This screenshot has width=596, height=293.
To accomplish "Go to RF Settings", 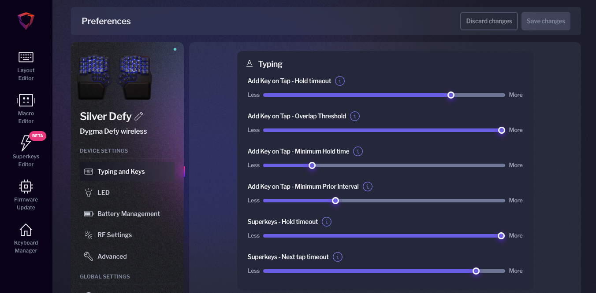I will click(x=127, y=235).
